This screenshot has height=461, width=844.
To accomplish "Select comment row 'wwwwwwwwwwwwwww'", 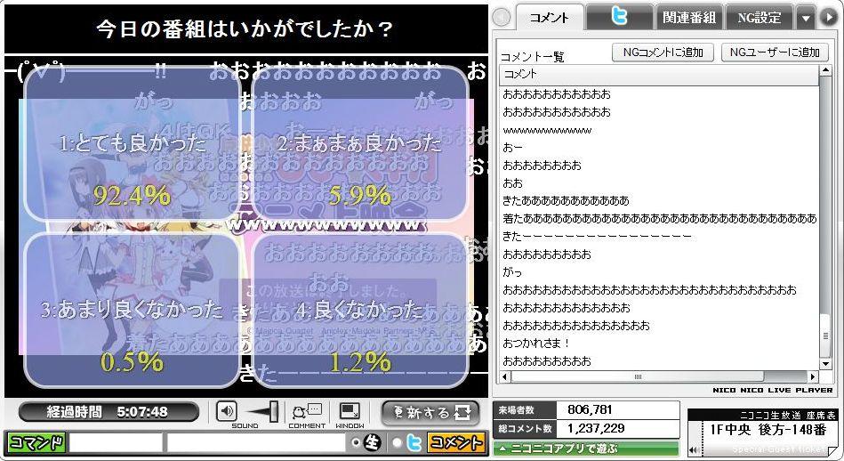I will click(x=659, y=130).
